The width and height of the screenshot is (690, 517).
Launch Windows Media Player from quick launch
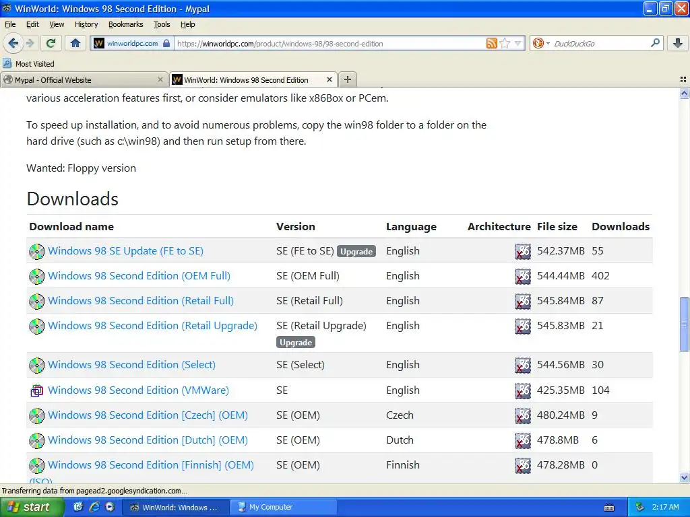110,507
